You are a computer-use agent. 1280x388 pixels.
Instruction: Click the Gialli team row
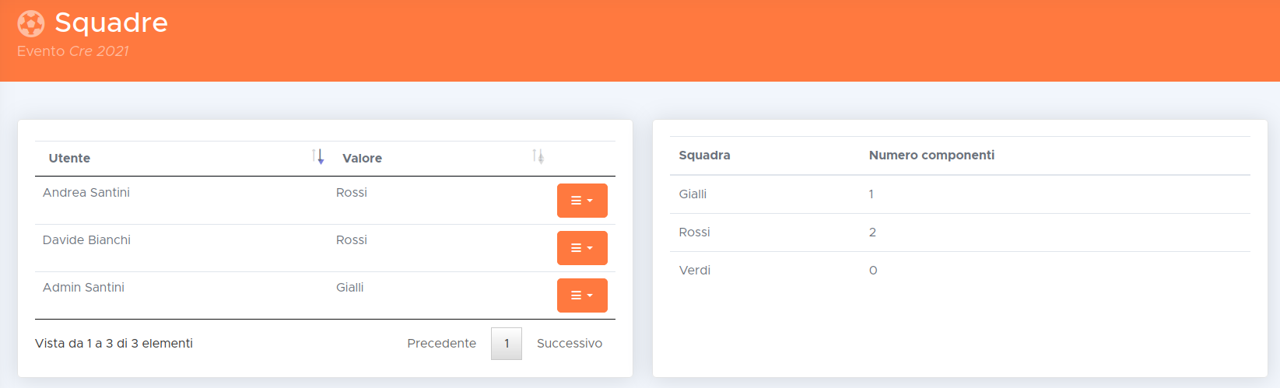tap(693, 194)
